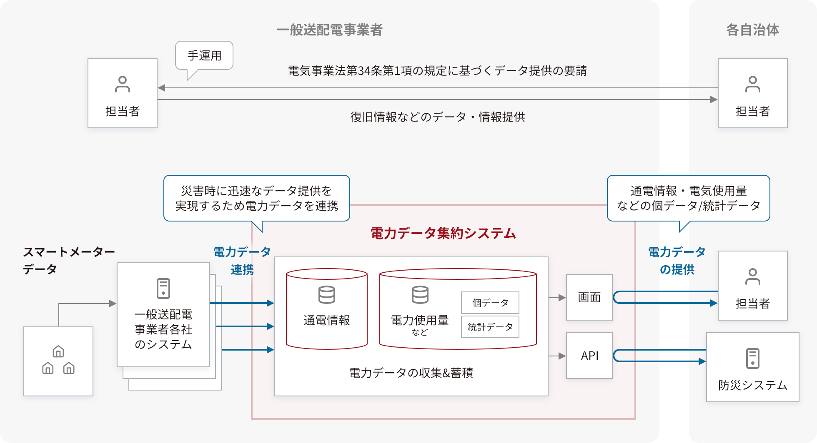Screen dimensions: 817x443
Task: Click the 画面 output button
Action: tap(589, 297)
